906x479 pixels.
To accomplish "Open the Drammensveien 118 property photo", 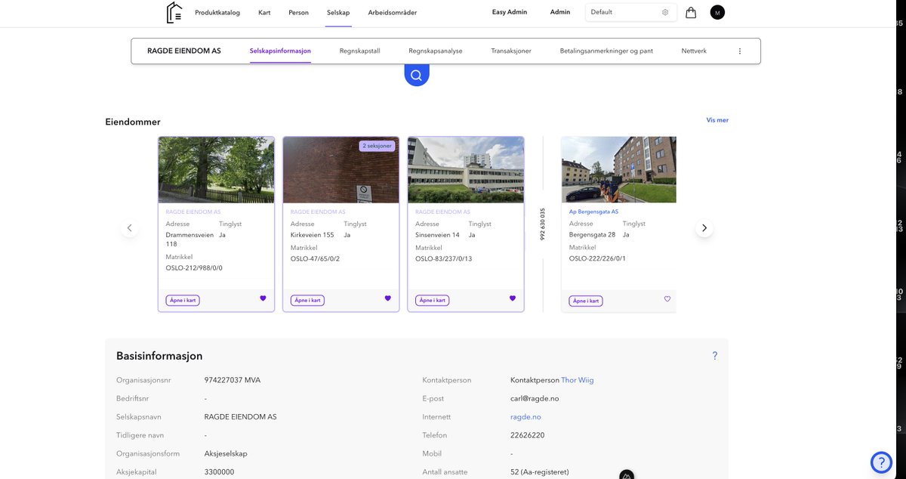I will [216, 170].
